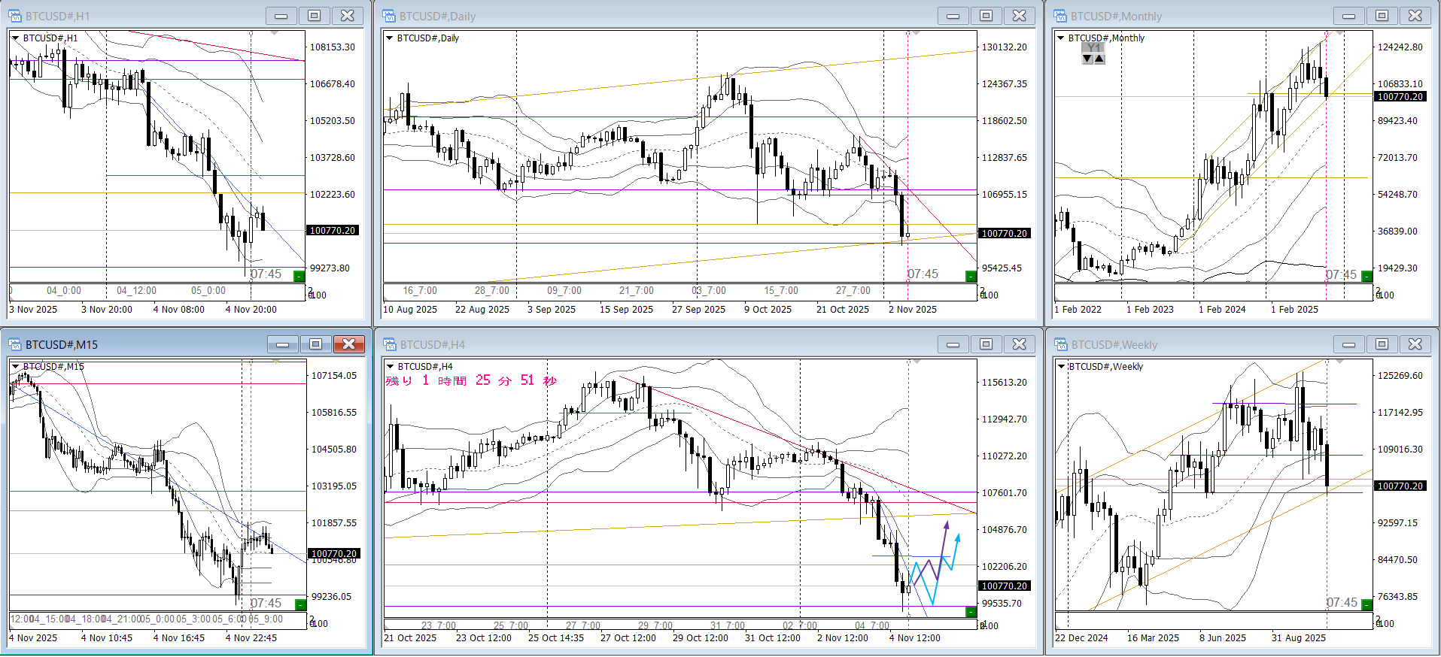Expand the triangle beside BTCUSD#,Weekly chart label

[1061, 366]
